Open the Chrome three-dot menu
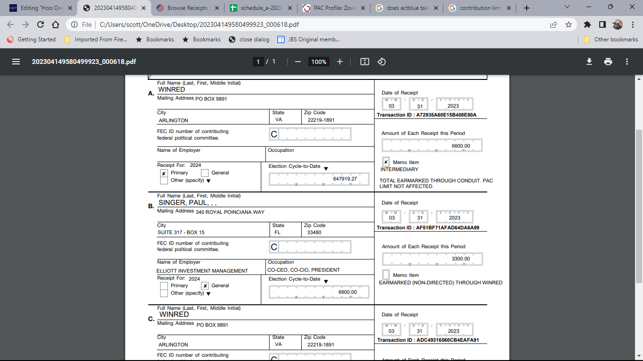Screen dimensions: 643x361 coord(633,24)
